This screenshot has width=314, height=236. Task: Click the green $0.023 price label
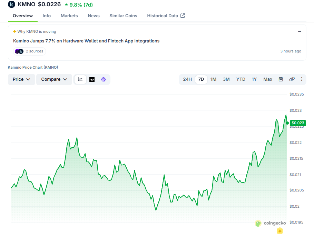(298, 123)
